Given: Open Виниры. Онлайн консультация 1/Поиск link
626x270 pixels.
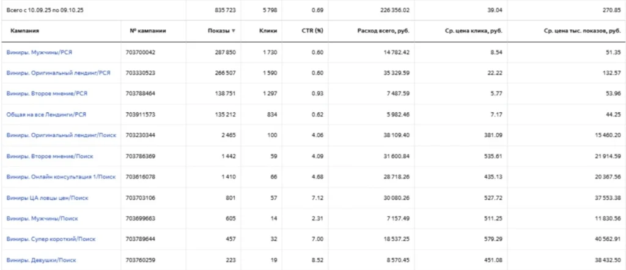Looking at the screenshot, I should (x=61, y=177).
